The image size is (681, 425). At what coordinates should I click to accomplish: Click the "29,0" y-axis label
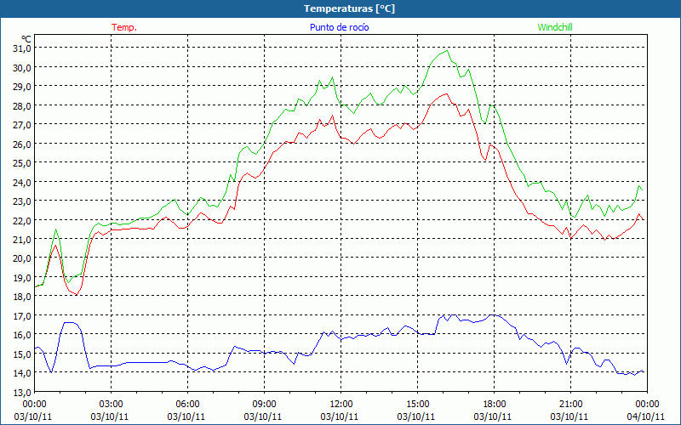[x=22, y=87]
